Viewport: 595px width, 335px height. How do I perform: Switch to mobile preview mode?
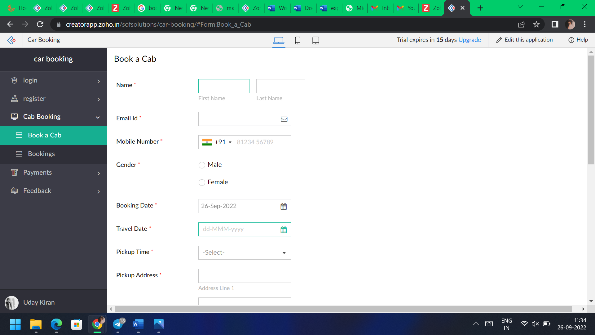click(x=297, y=40)
